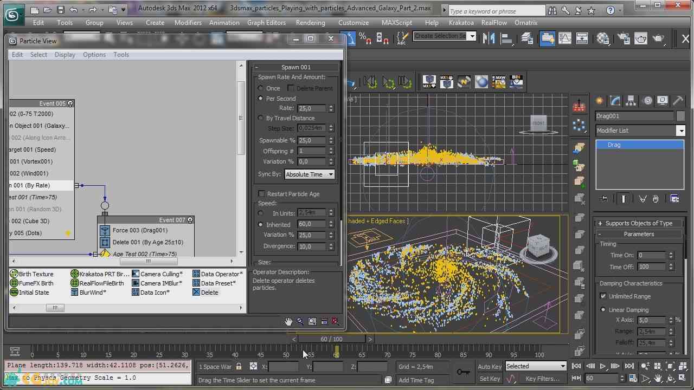Viewport: 694px width, 390px height.
Task: Click Play Animation button
Action: pyautogui.click(x=602, y=367)
